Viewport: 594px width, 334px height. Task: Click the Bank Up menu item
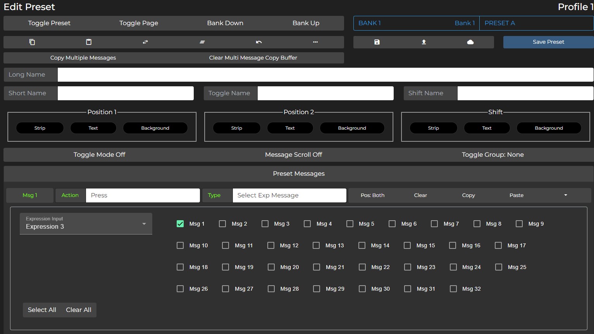tap(306, 23)
